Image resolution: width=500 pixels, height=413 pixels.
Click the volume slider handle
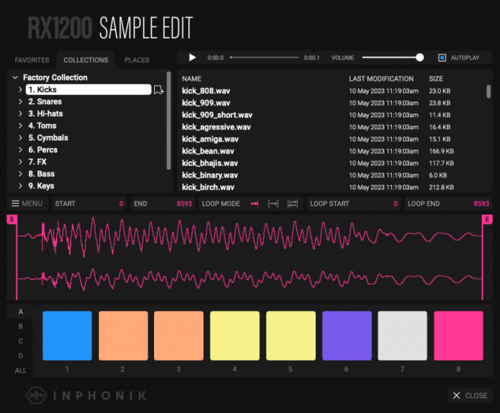pyautogui.click(x=420, y=57)
